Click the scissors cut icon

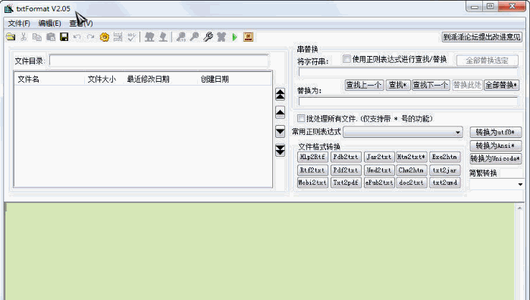pyautogui.click(x=24, y=37)
